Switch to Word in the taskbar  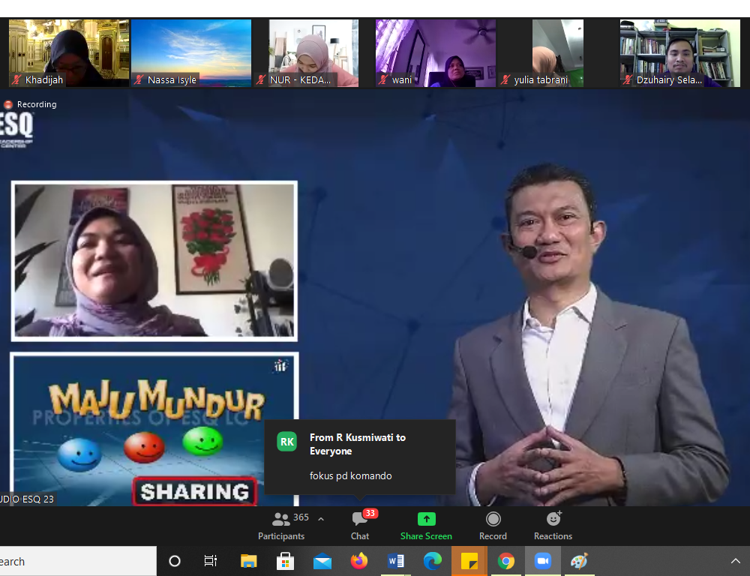tap(396, 561)
